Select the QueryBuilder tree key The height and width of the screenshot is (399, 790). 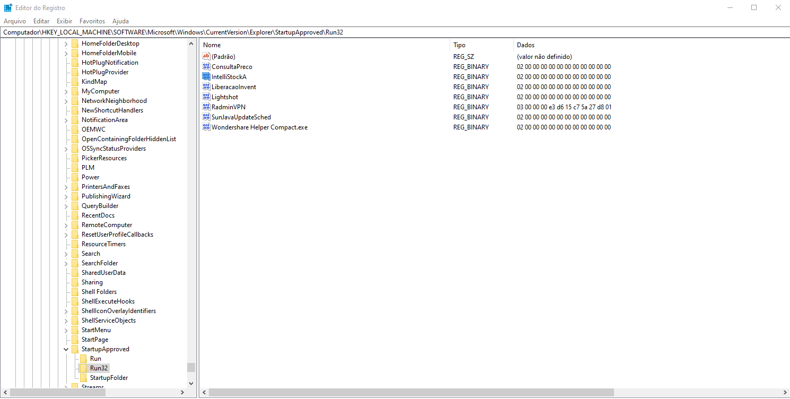point(100,206)
